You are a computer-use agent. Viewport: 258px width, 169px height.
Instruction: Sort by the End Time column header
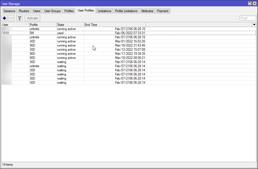[x=115, y=25]
